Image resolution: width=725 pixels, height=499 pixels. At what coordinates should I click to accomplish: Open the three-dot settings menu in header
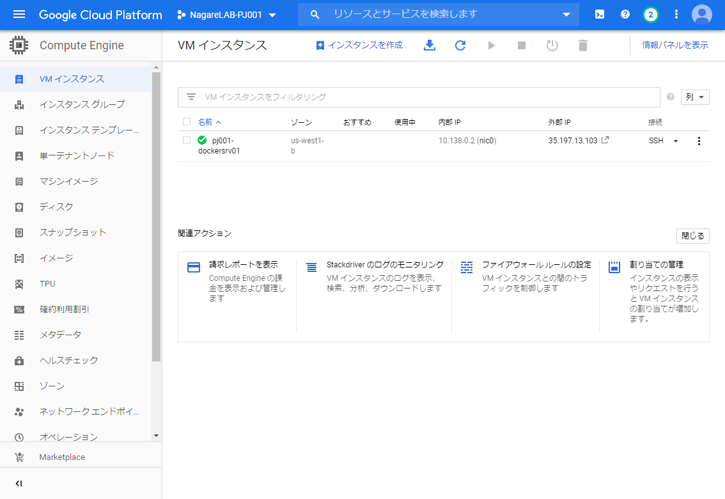[x=676, y=14]
